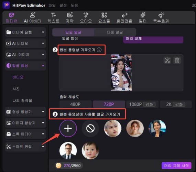Select the smiling long-haired woman face preset
Screen dimensions: 196x172
coord(135,128)
